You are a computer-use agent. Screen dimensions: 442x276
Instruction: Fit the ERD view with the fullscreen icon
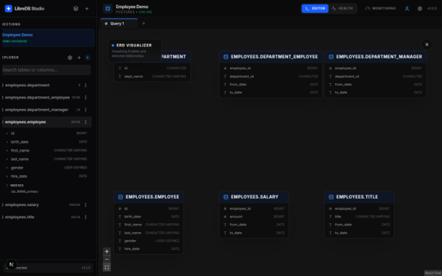(107, 267)
